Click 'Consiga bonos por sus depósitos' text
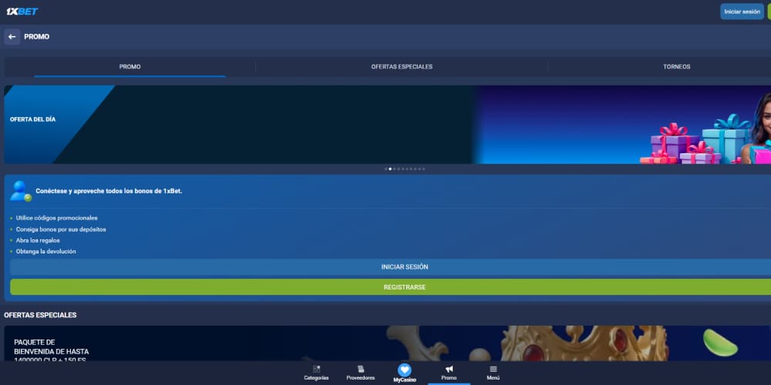 [61, 229]
